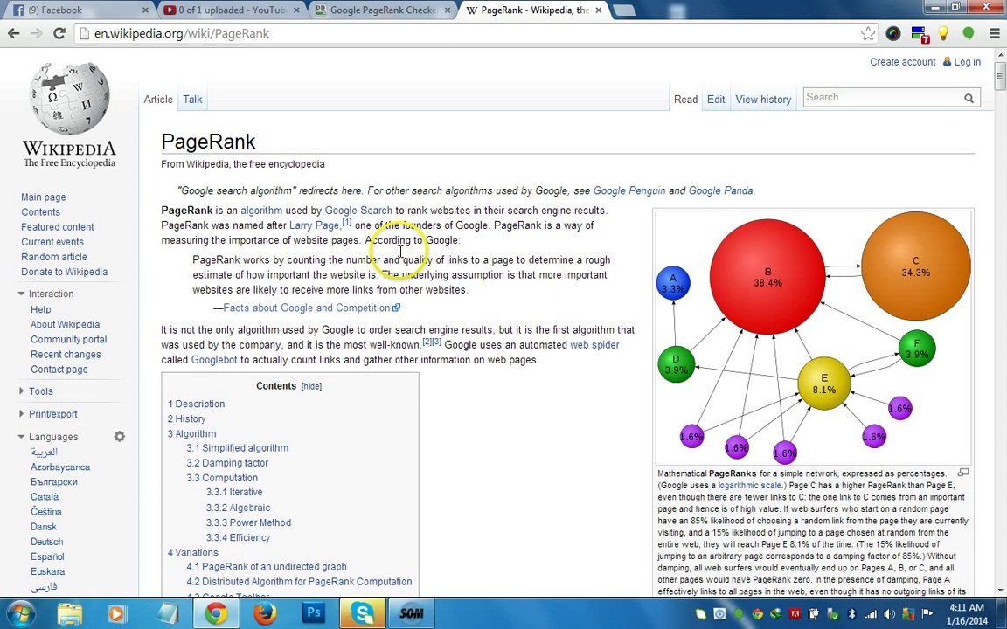
Task: Open Chrome's hamburger menu
Action: click(x=994, y=33)
